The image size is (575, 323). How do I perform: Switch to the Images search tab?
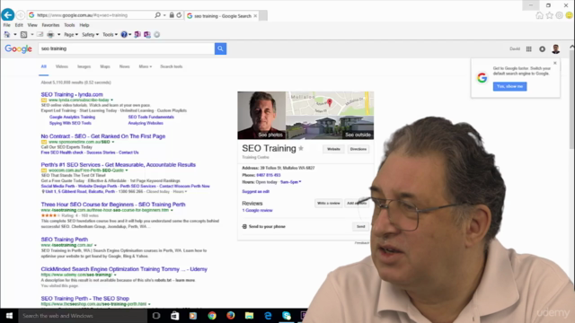click(x=84, y=66)
